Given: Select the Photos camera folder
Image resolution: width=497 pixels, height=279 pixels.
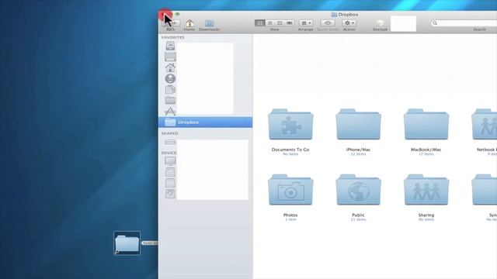Looking at the screenshot, I should coord(290,190).
